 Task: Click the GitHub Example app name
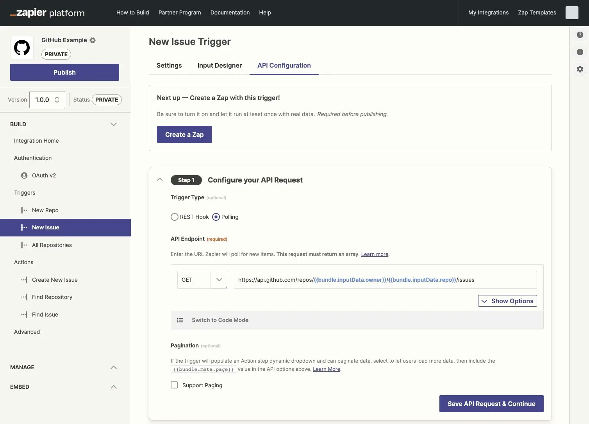pyautogui.click(x=64, y=40)
